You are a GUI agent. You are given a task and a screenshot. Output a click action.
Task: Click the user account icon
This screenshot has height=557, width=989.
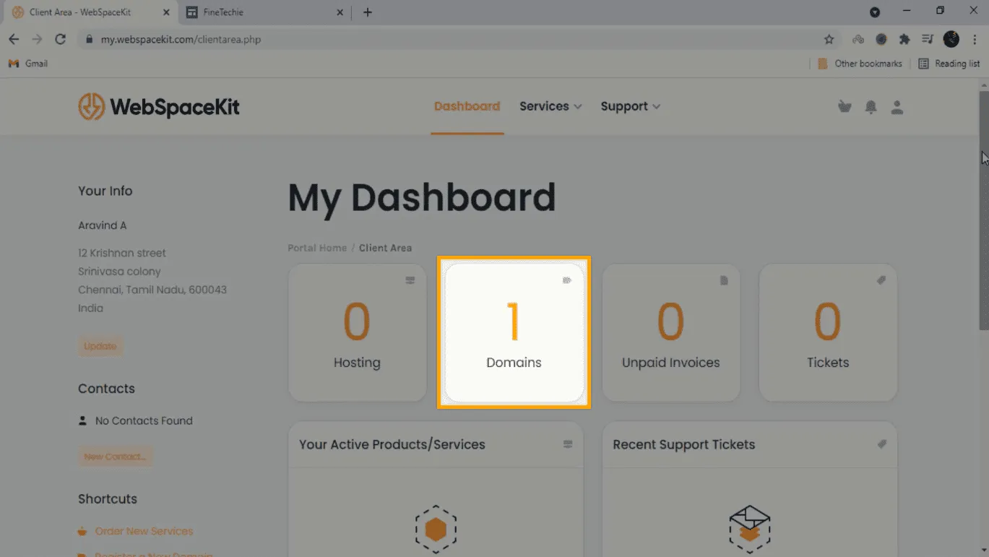(x=897, y=107)
